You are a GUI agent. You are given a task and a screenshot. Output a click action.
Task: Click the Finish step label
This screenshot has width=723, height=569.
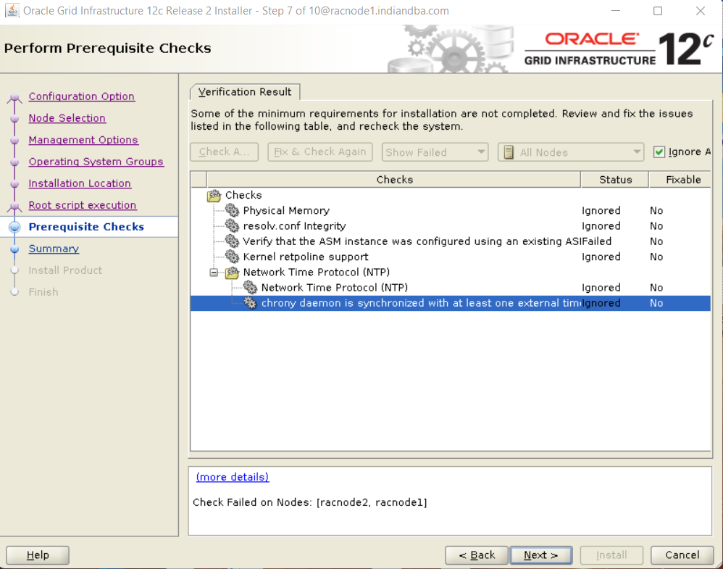pos(43,292)
